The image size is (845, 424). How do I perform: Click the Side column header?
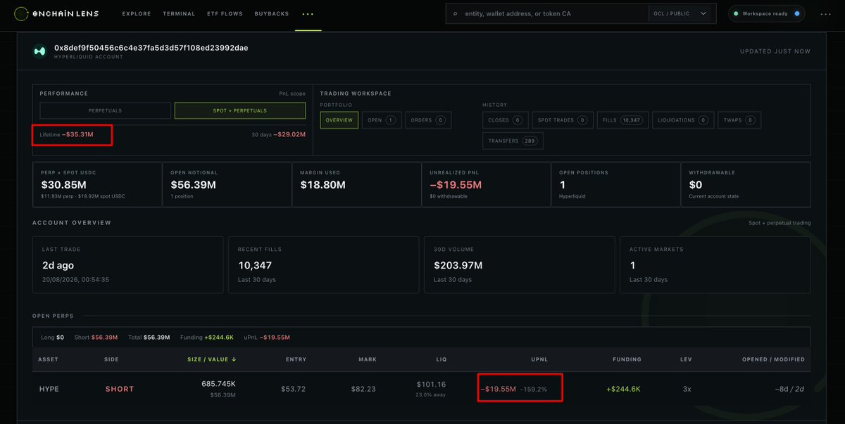(x=111, y=359)
